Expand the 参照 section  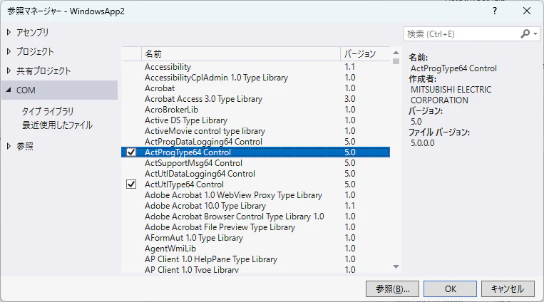pyautogui.click(x=9, y=146)
